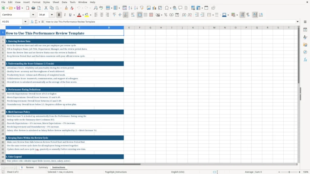Open the sidebar Properties panel
The width and height of the screenshot is (310, 174).
tap(305, 30)
